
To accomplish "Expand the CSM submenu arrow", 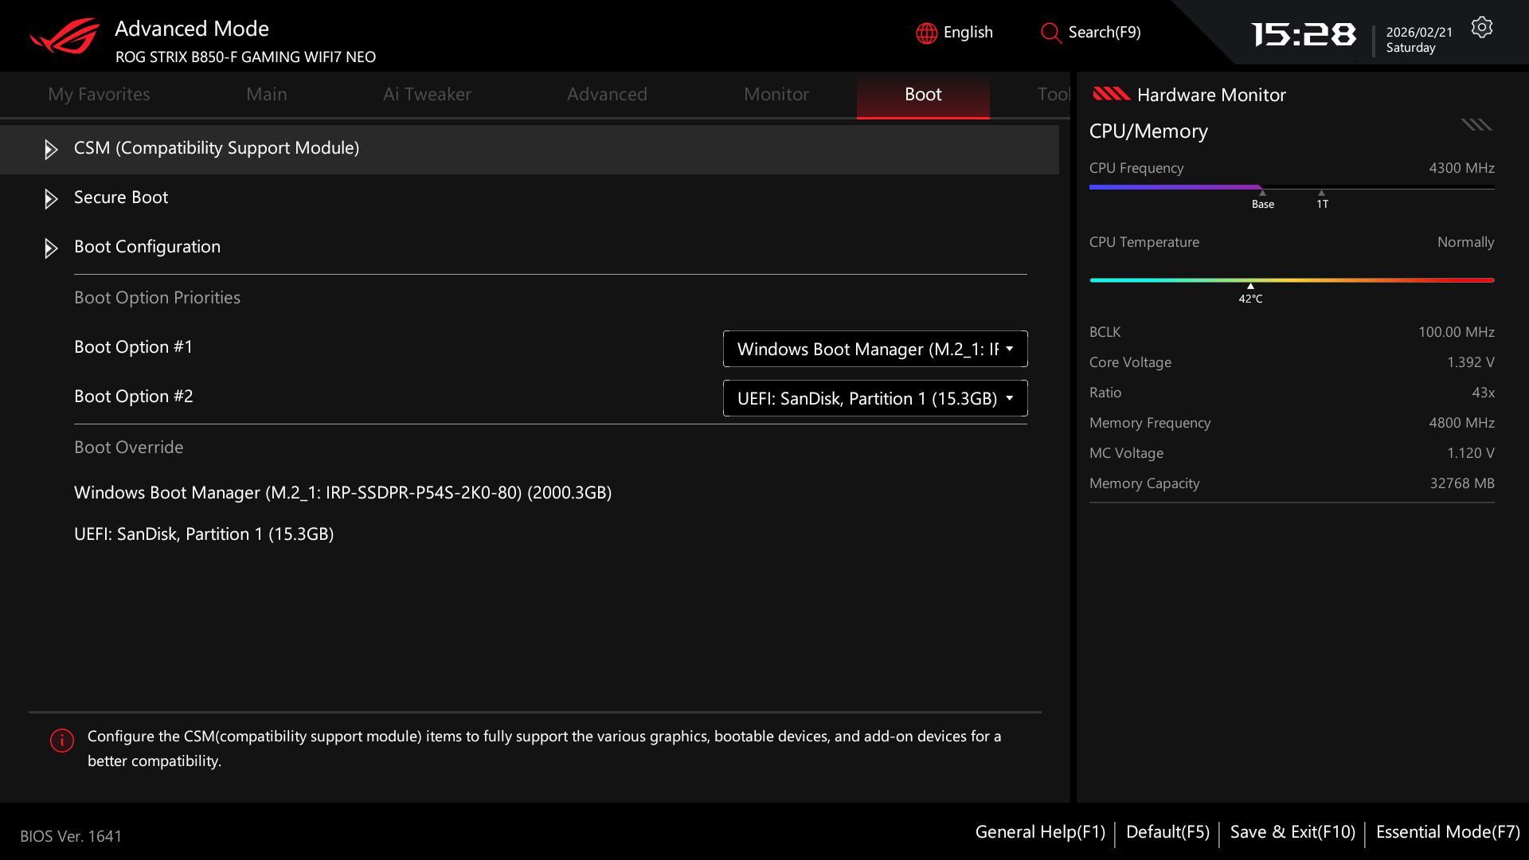I will pos(51,150).
